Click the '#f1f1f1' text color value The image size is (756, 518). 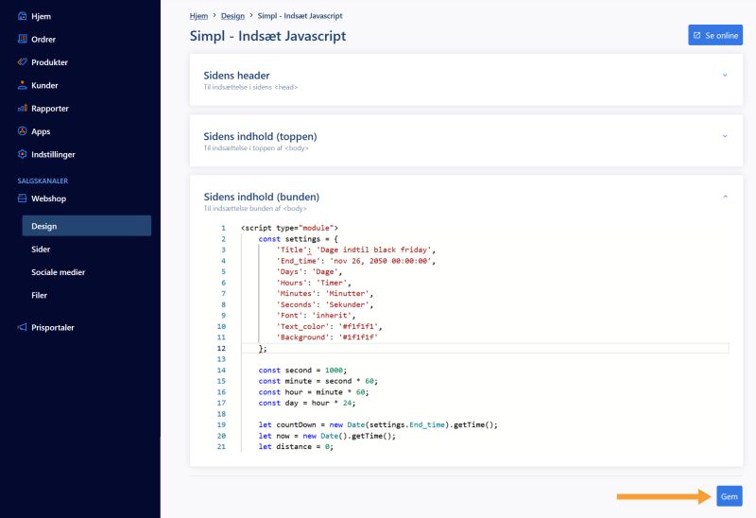[x=358, y=326]
